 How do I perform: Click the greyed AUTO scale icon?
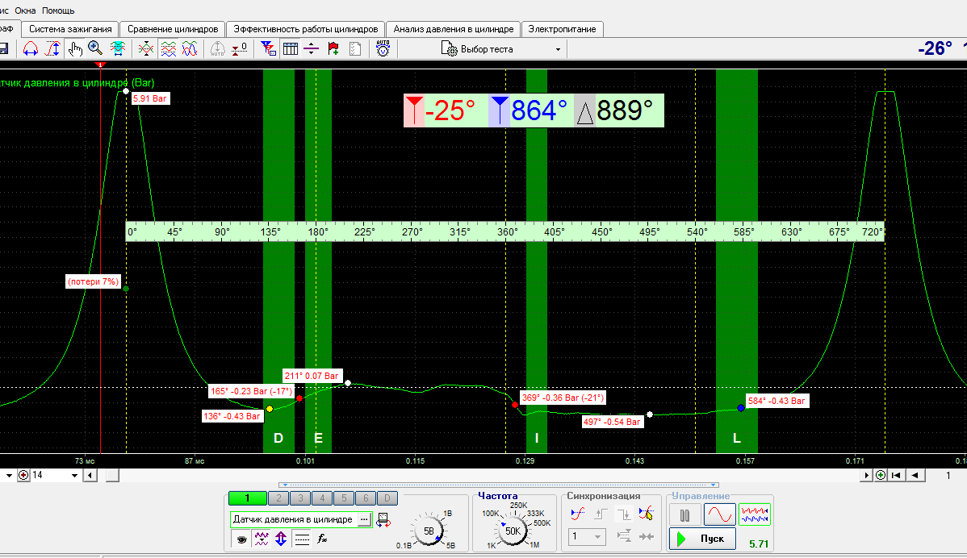(218, 48)
